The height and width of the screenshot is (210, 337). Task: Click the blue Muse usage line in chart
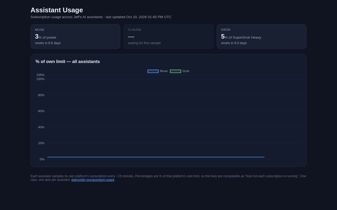point(156,157)
